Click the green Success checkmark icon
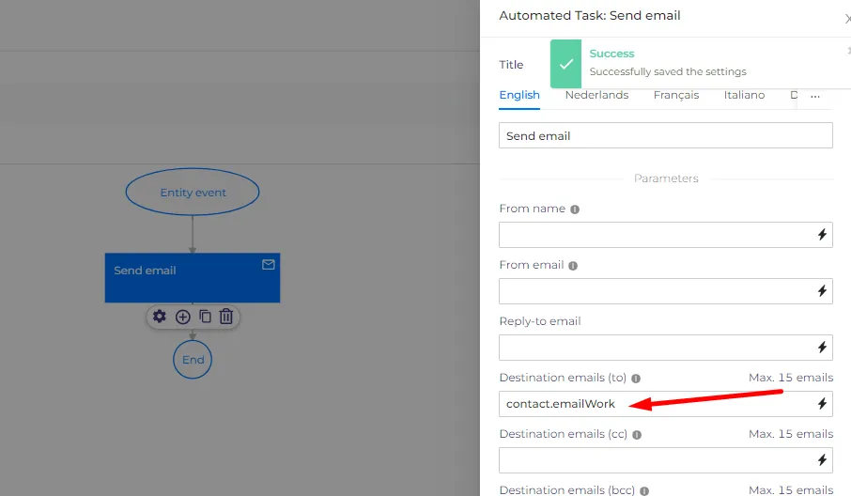 (565, 64)
